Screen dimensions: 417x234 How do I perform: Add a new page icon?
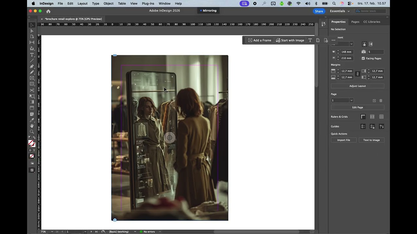(374, 101)
